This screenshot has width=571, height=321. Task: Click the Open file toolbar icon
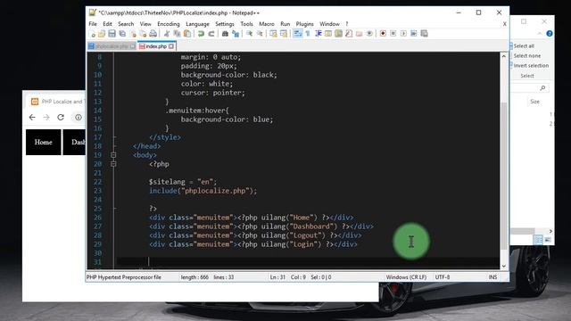click(102, 34)
